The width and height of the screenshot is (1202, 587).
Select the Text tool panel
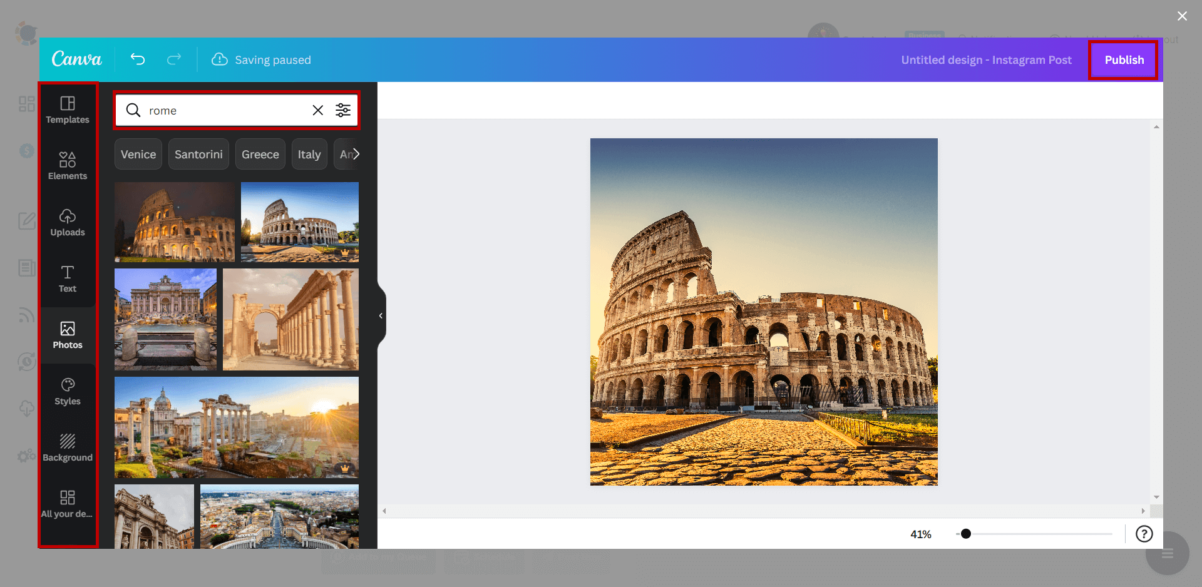tap(68, 279)
